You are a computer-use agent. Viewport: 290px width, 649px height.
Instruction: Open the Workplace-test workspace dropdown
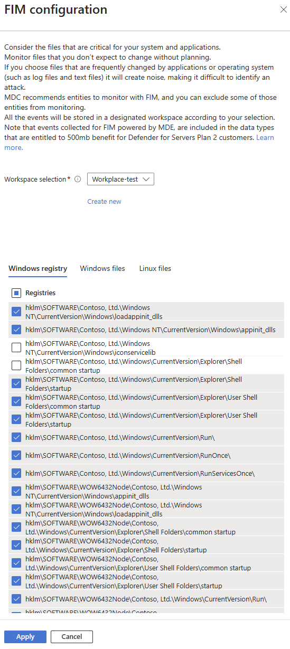120,180
